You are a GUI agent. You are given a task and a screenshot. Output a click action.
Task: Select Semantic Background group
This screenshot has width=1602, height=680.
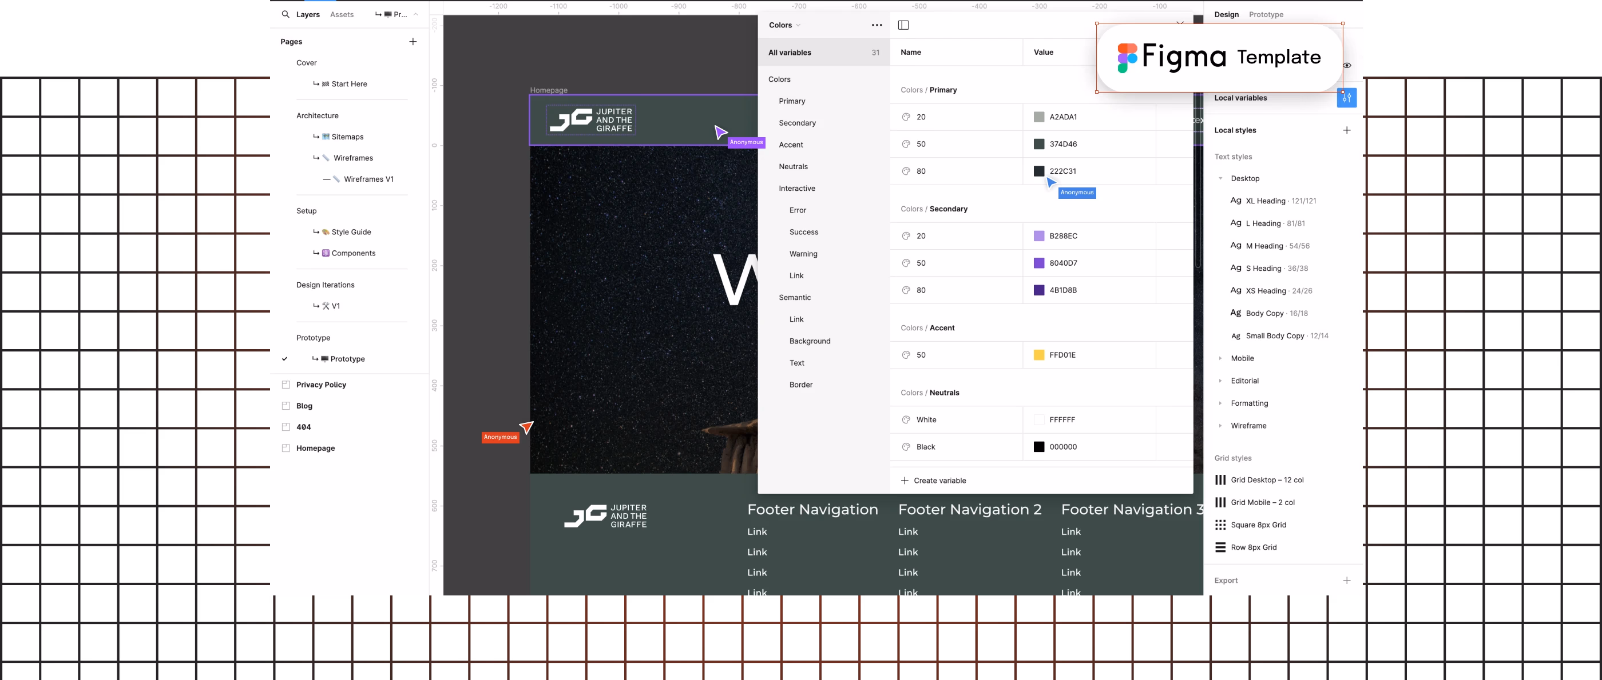pyautogui.click(x=810, y=341)
